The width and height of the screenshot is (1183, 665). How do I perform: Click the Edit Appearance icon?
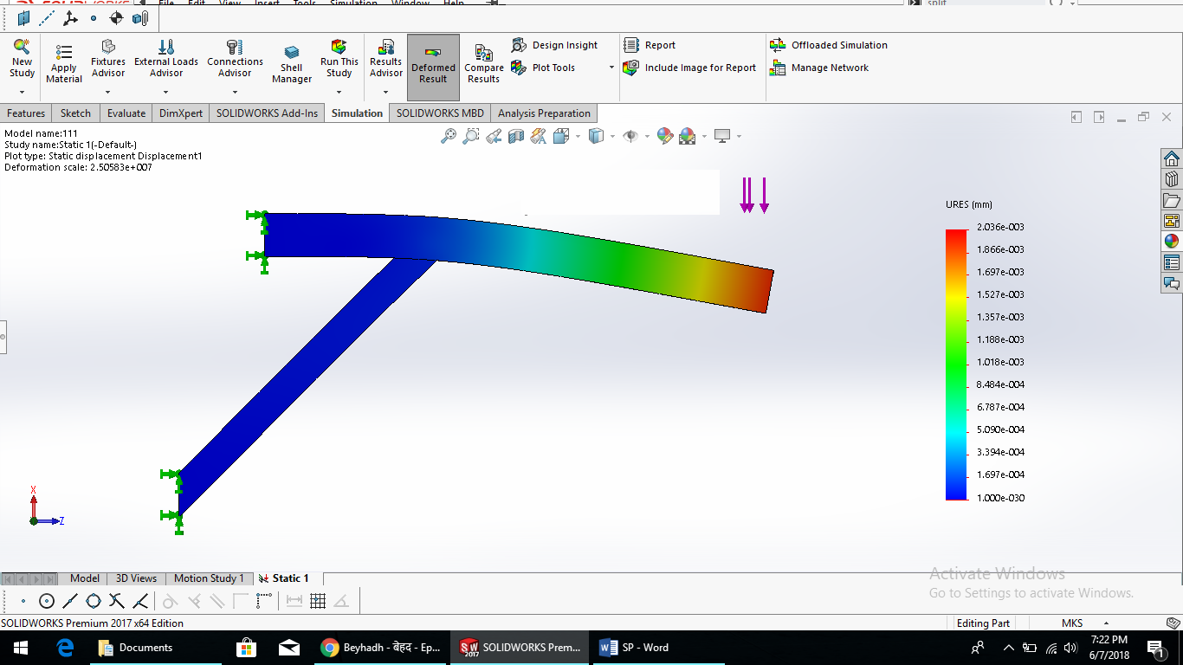665,136
